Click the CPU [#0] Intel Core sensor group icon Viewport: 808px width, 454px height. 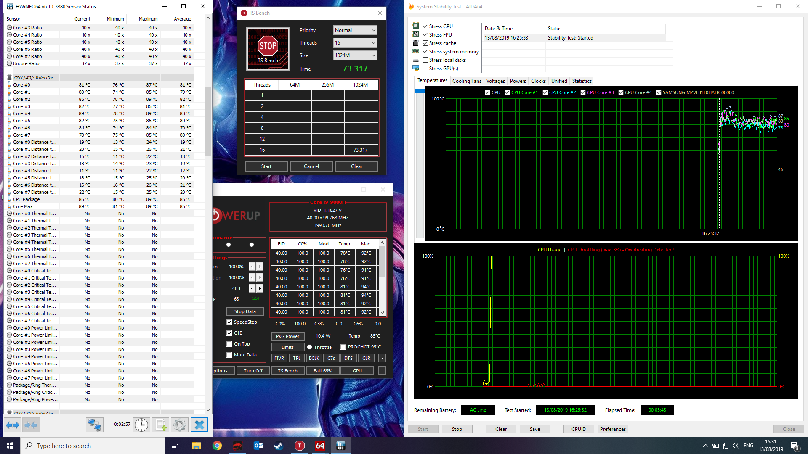(9, 78)
